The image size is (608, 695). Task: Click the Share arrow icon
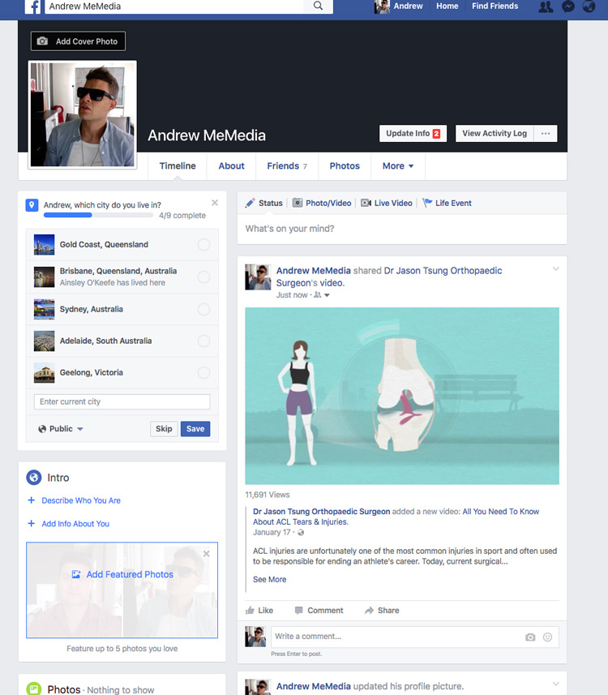pos(369,611)
